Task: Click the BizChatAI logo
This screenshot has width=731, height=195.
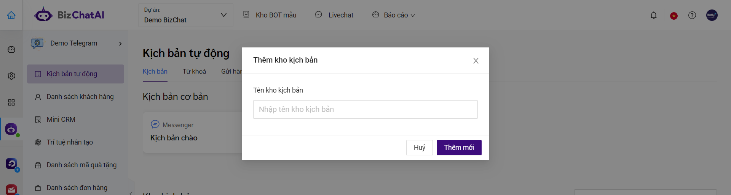Action: pos(69,15)
